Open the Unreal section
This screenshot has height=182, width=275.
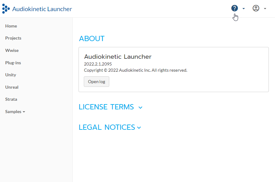pyautogui.click(x=12, y=87)
